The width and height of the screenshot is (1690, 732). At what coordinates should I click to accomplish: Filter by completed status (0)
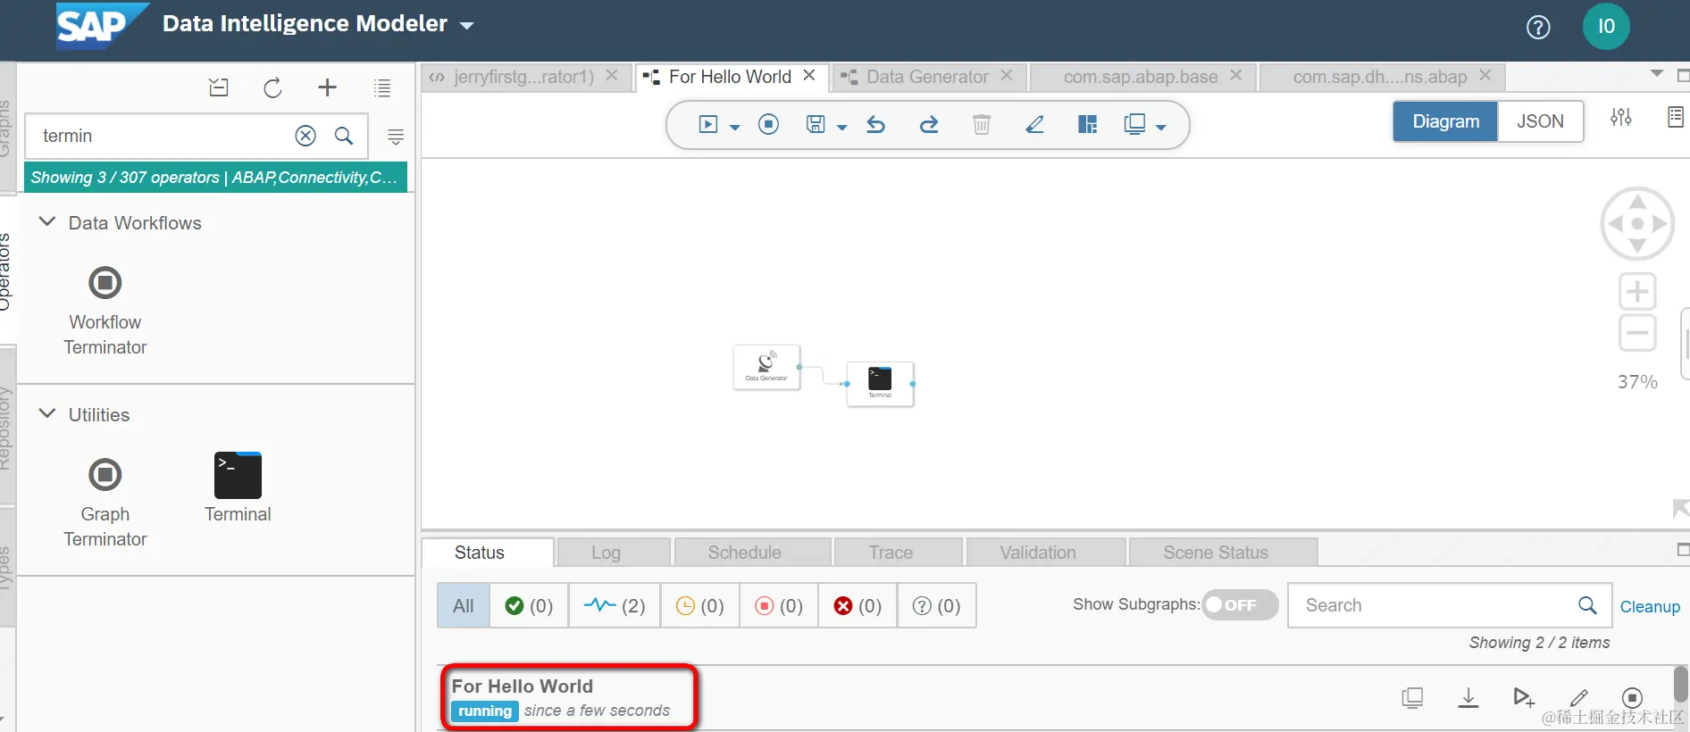529,606
